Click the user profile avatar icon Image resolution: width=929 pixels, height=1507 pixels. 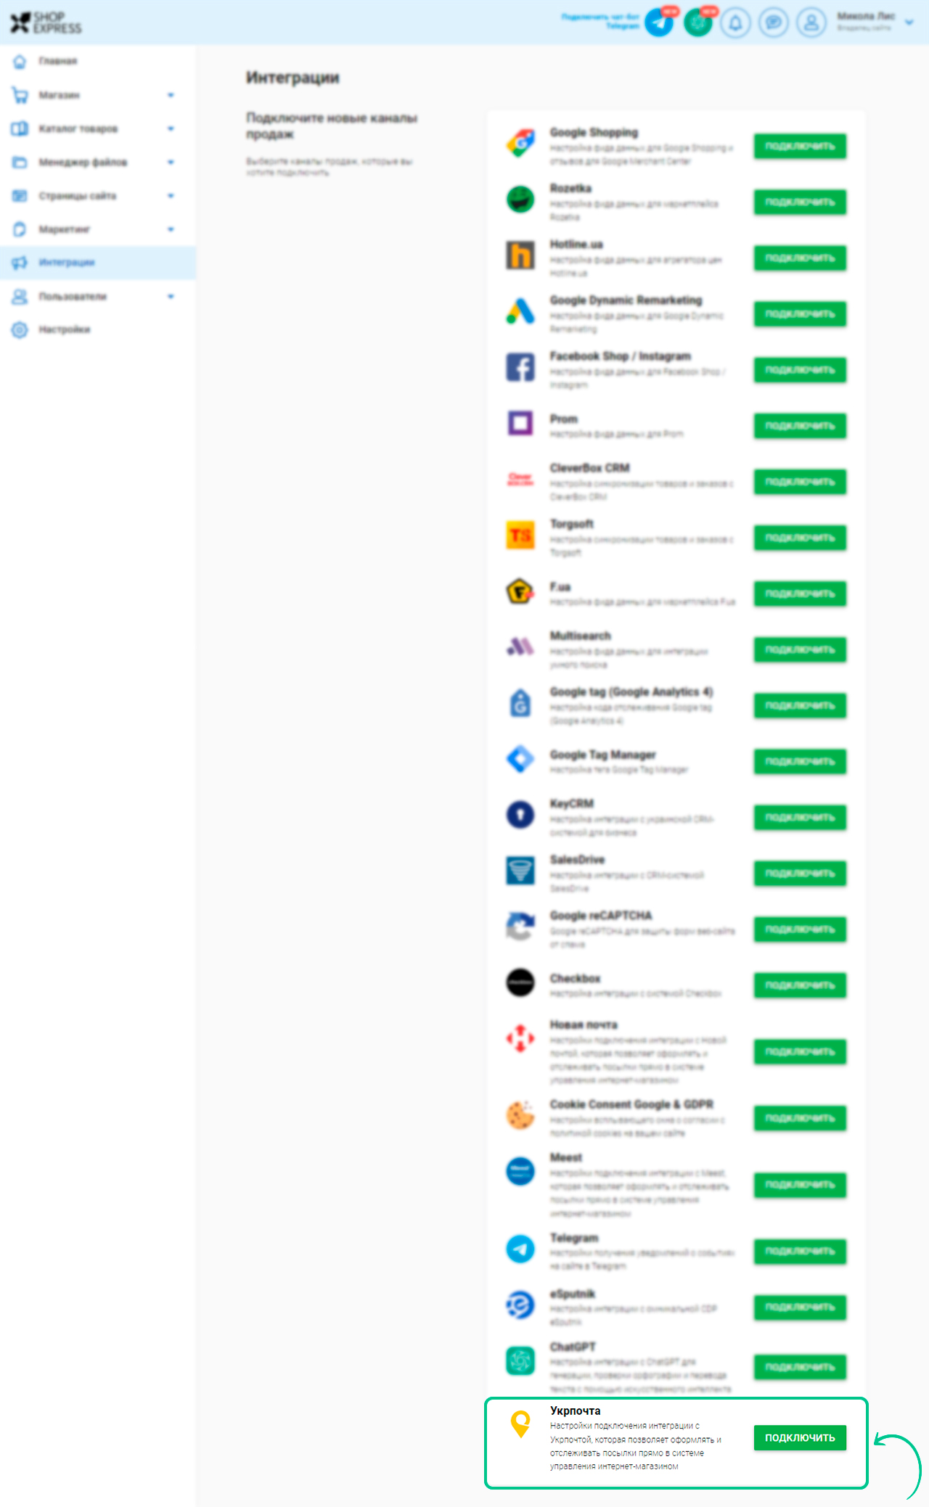coord(811,23)
